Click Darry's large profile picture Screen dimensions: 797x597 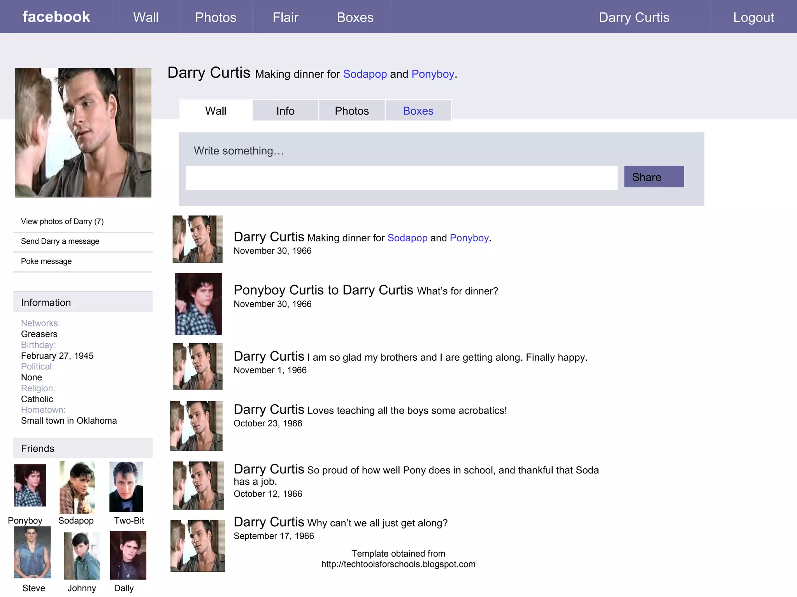[83, 133]
